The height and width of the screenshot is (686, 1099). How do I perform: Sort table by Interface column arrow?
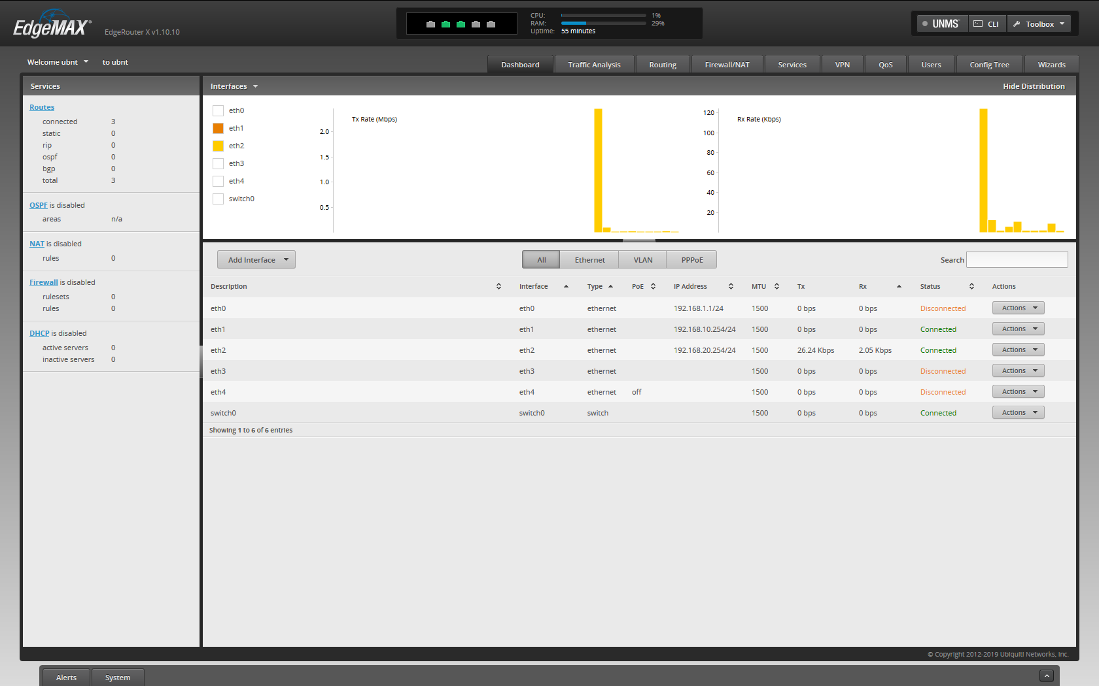tap(566, 286)
